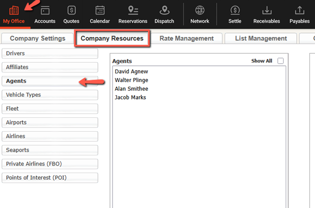Image resolution: width=315 pixels, height=208 pixels.
Task: Open the Dispatch map pin icon
Action: pos(164,10)
